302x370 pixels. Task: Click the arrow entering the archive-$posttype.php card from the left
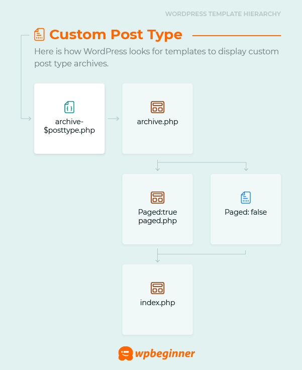coord(28,119)
